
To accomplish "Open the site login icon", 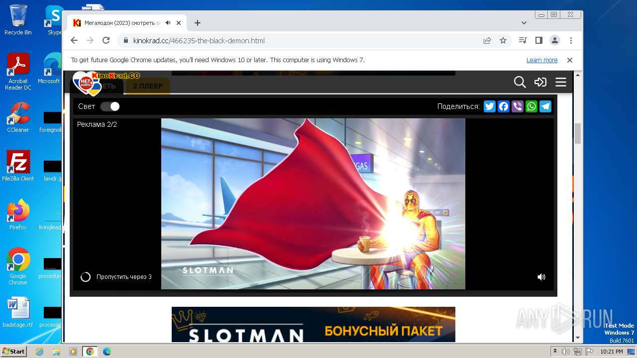I will pos(540,82).
